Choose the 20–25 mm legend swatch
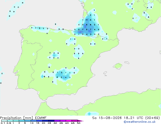The height and width of the screenshot is (124, 161). (45, 121)
